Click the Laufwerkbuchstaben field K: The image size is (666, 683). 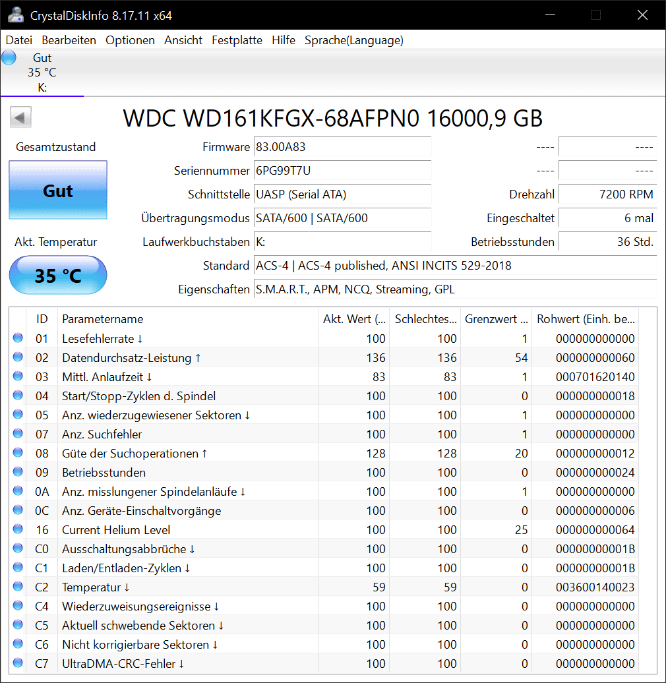342,242
